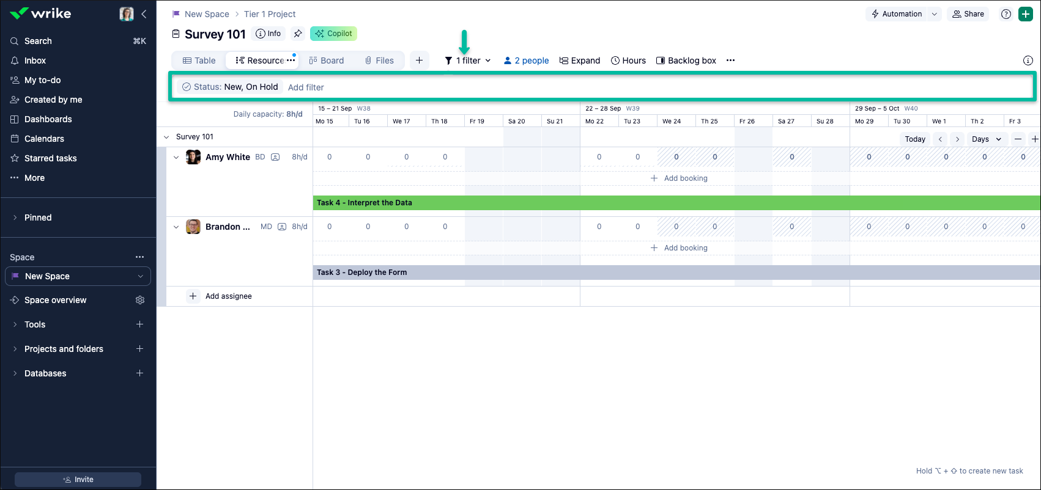Image resolution: width=1041 pixels, height=490 pixels.
Task: Click the green plus create button
Action: [x=1026, y=14]
